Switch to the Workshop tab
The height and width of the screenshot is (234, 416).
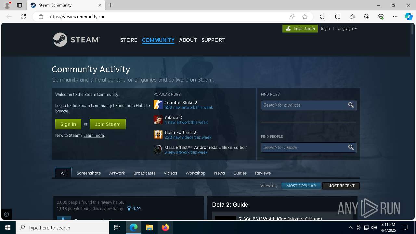click(x=195, y=173)
